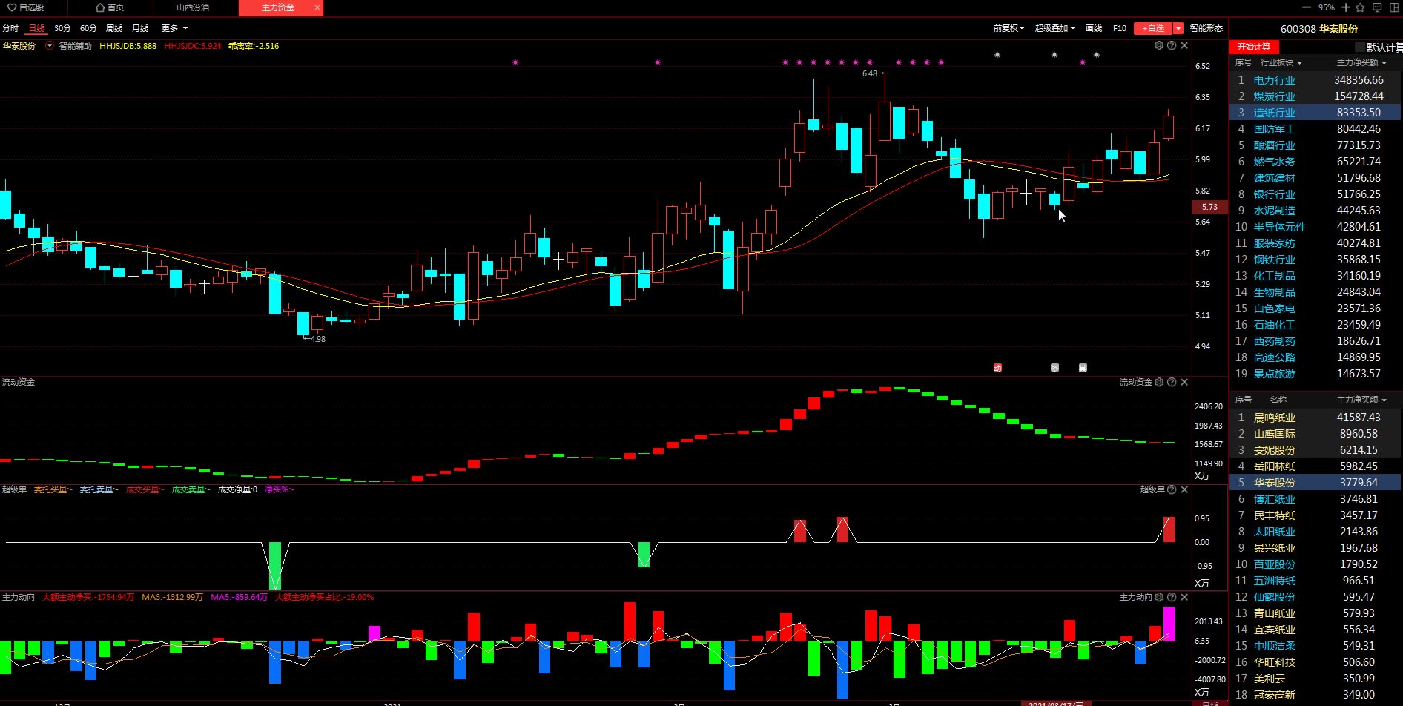
Task: Toggle the 华泰股份 circular indicator dropdown button
Action: [x=50, y=46]
